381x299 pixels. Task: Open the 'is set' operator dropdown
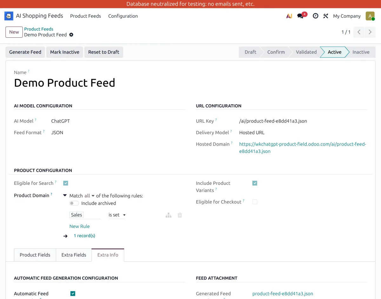pyautogui.click(x=117, y=215)
